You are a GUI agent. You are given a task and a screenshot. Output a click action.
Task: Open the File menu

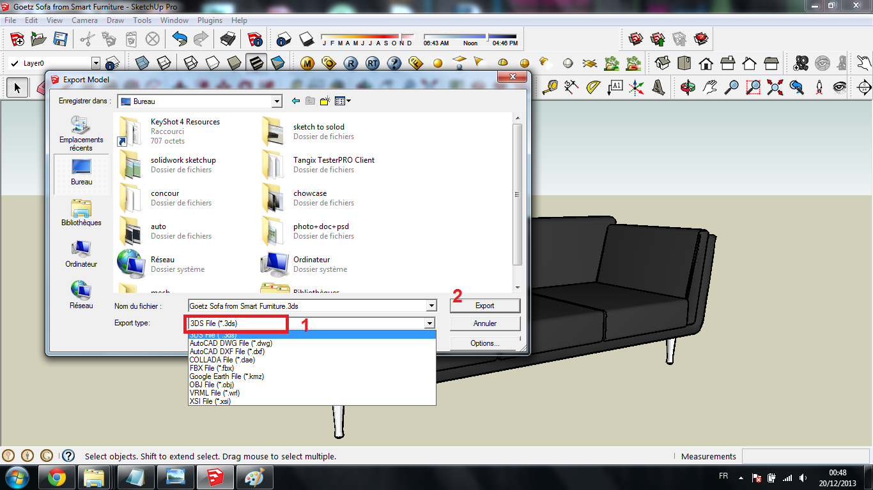(x=10, y=20)
